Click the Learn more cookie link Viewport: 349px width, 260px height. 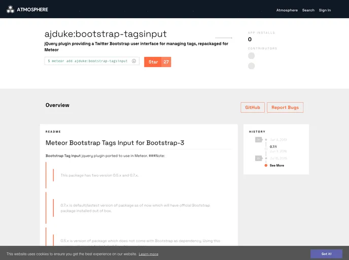[x=149, y=254]
